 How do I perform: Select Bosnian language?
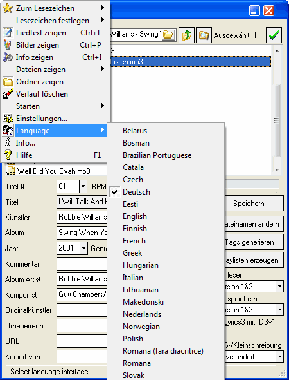pos(166,143)
